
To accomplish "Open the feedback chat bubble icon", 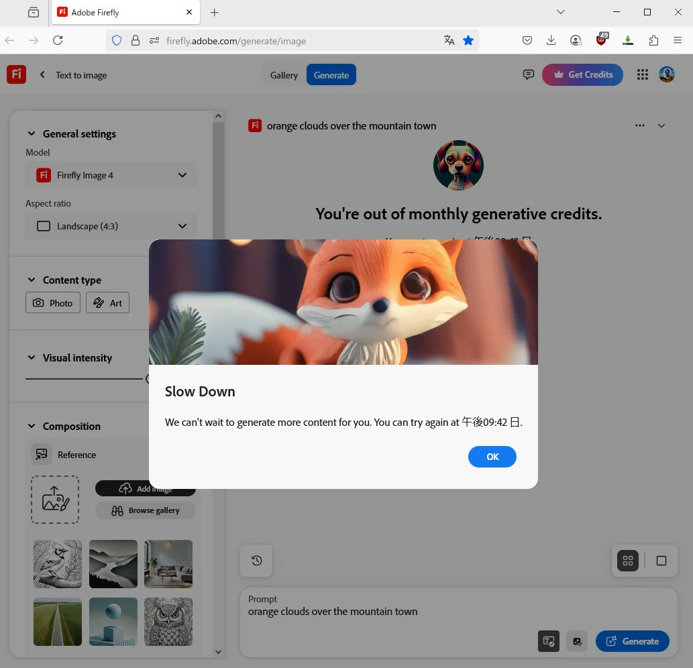I will (528, 74).
